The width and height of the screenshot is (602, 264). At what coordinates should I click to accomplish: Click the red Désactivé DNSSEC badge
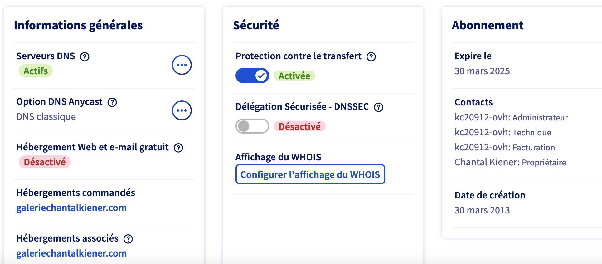pyautogui.click(x=299, y=126)
